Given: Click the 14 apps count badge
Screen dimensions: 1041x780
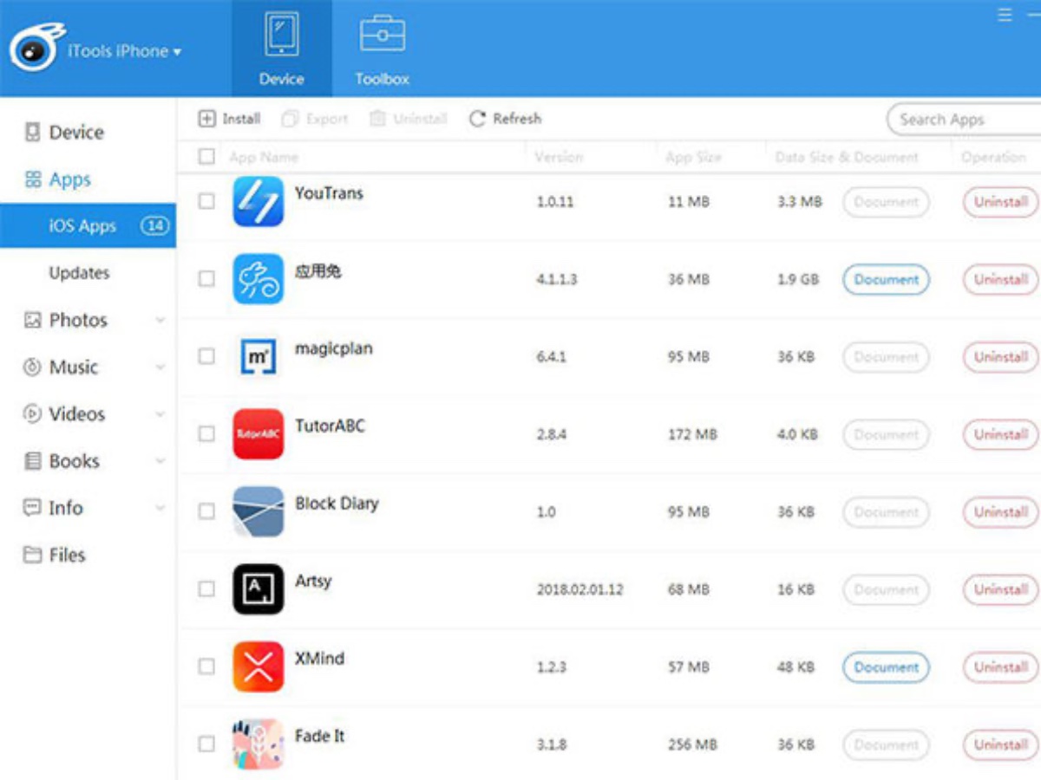Looking at the screenshot, I should point(154,226).
